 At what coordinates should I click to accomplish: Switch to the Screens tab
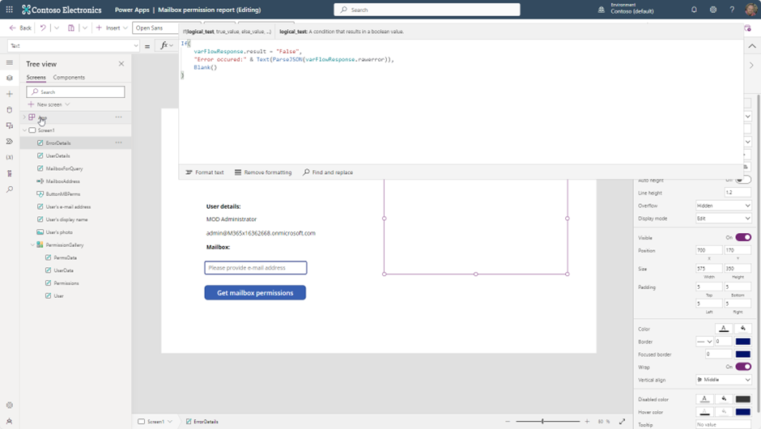click(36, 77)
